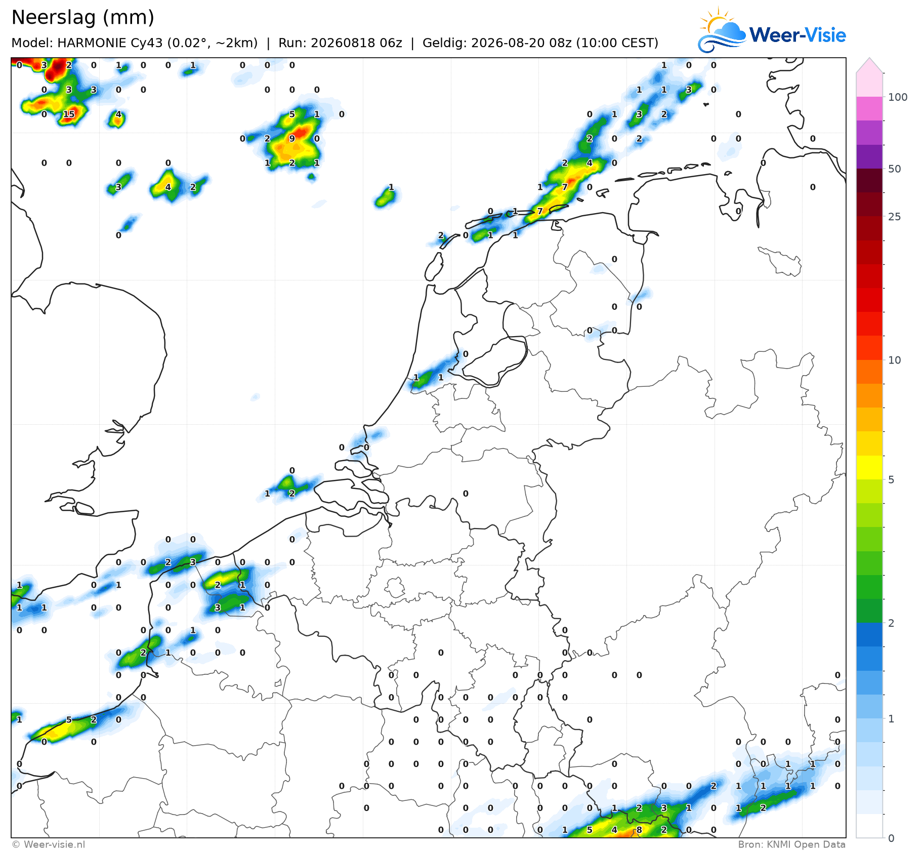Viewport: 923px width, 851px height.
Task: Click the Bron: KNMI Open Data credit
Action: [791, 844]
